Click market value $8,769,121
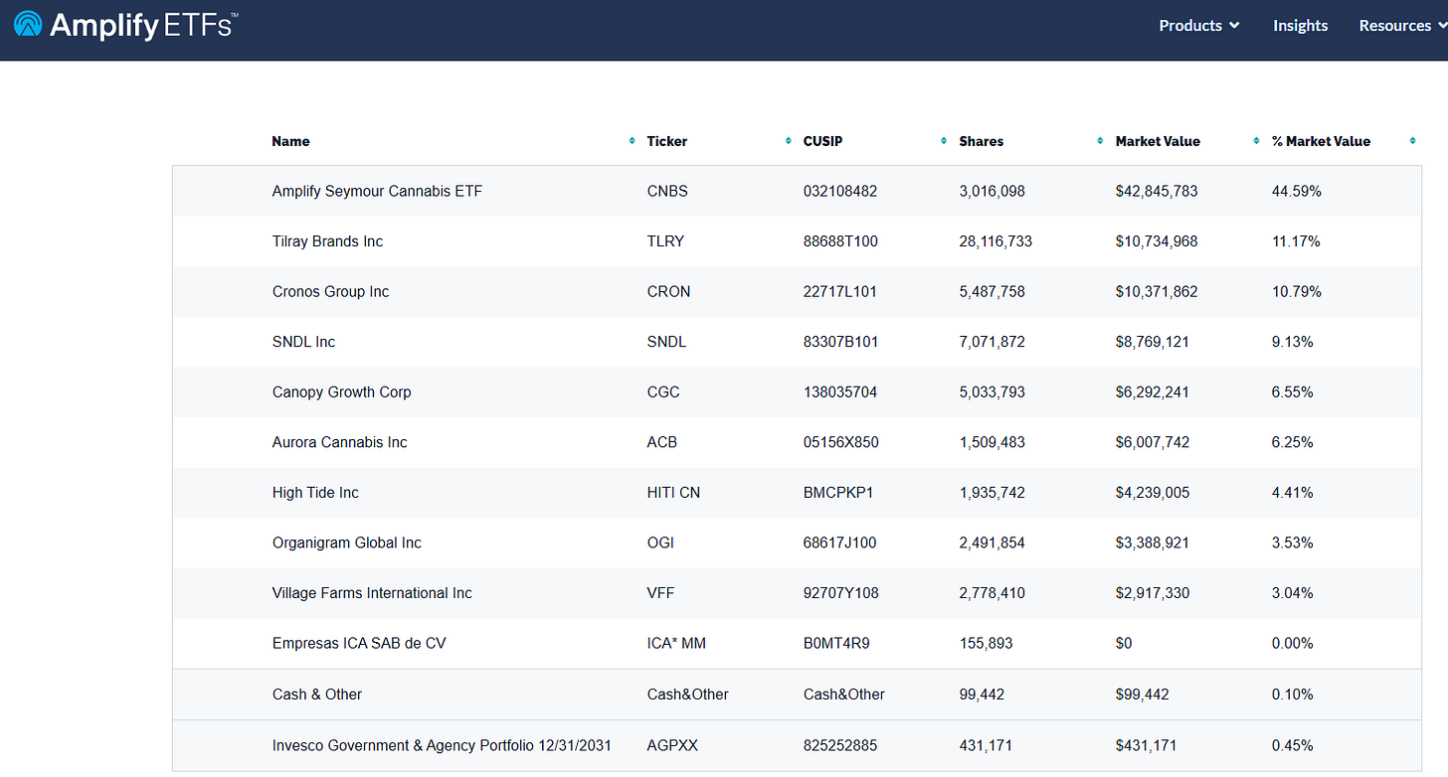 (x=1152, y=342)
